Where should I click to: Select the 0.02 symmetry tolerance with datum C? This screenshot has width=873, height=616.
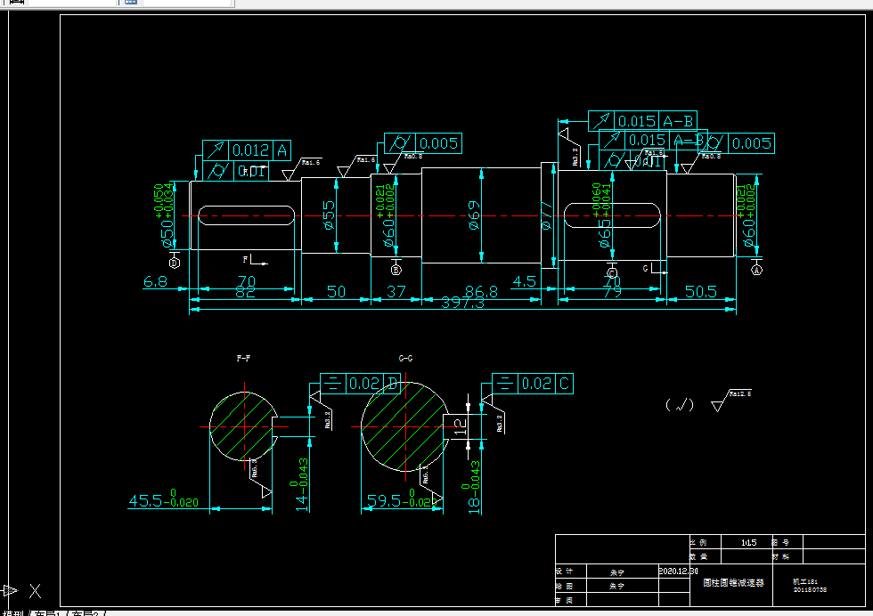coord(536,384)
